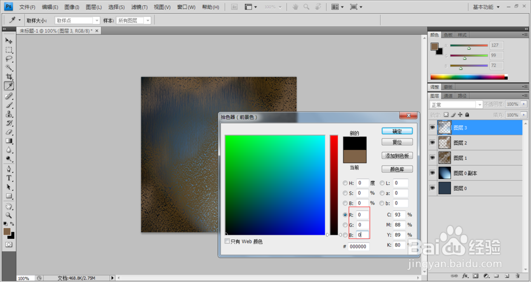The height and width of the screenshot is (282, 531).
Task: Select the Horizontal Type tool
Action: (9, 178)
